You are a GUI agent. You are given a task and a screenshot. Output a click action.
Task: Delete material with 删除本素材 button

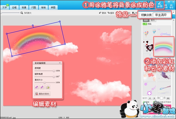pos(42,94)
